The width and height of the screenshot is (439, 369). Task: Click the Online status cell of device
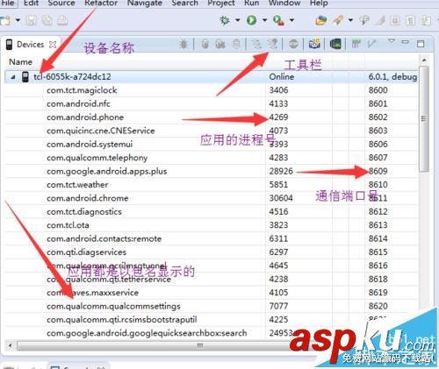click(282, 77)
